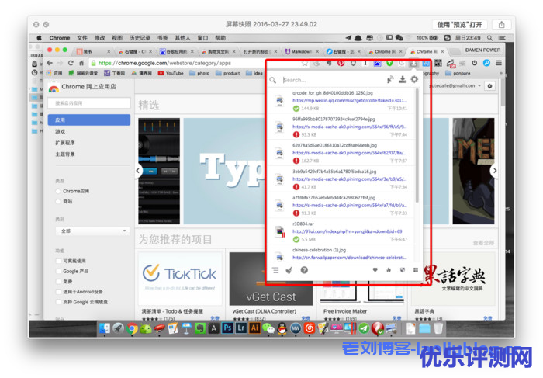Open the 历史记录 menu in menu bar
The width and height of the screenshot is (543, 378).
click(x=140, y=37)
